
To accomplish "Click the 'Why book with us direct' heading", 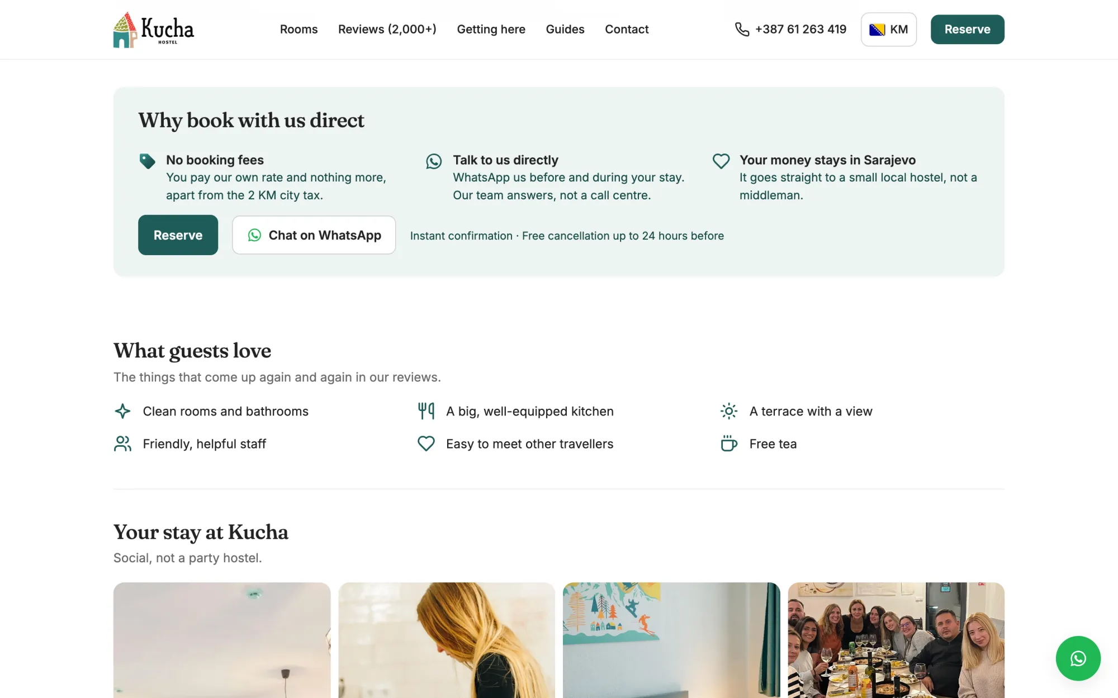I will pyautogui.click(x=251, y=121).
